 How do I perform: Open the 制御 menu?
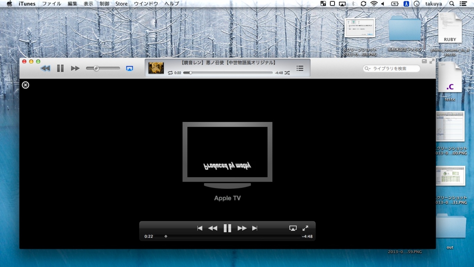click(104, 4)
